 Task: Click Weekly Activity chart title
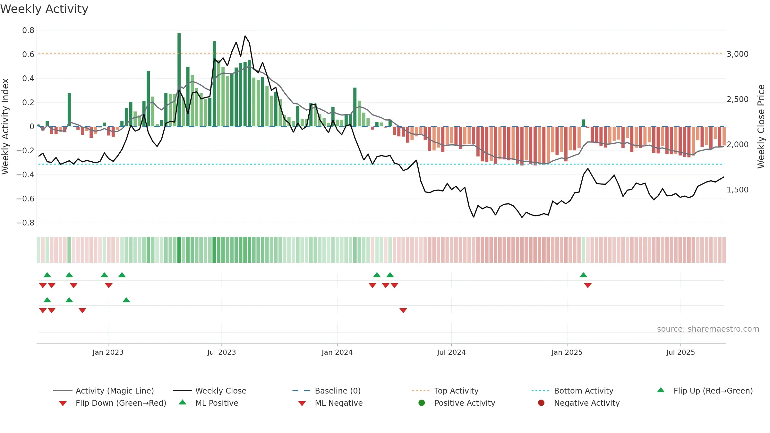coord(44,9)
